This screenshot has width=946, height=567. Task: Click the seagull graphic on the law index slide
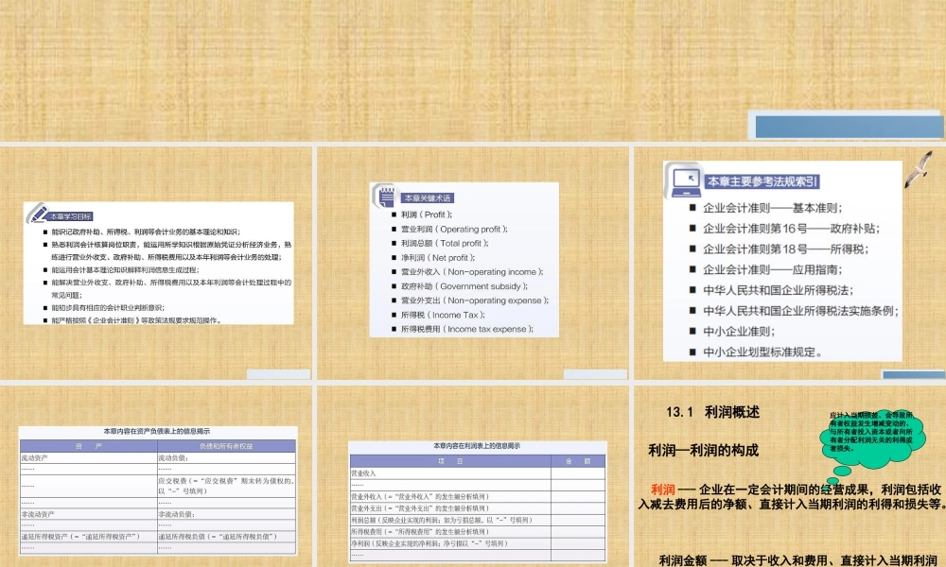click(917, 169)
